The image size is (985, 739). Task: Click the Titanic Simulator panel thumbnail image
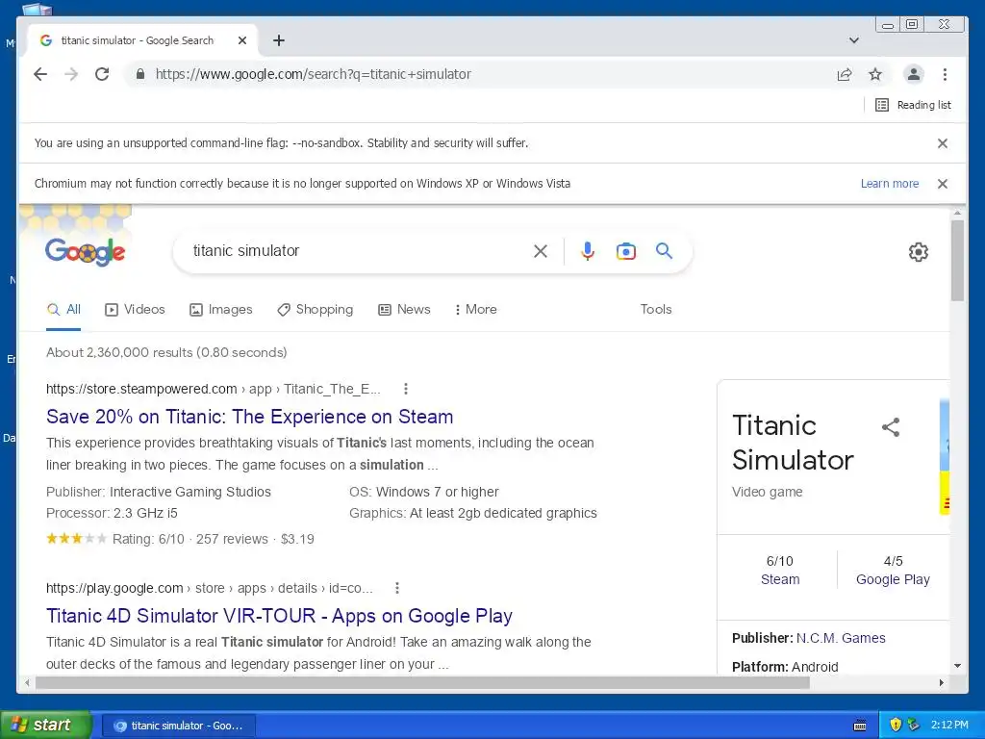pos(945,457)
